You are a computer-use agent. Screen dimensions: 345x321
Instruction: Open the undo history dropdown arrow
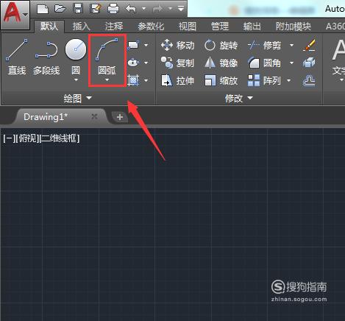pos(144,9)
